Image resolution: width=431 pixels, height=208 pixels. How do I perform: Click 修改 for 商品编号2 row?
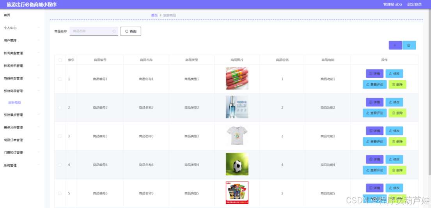(x=394, y=102)
